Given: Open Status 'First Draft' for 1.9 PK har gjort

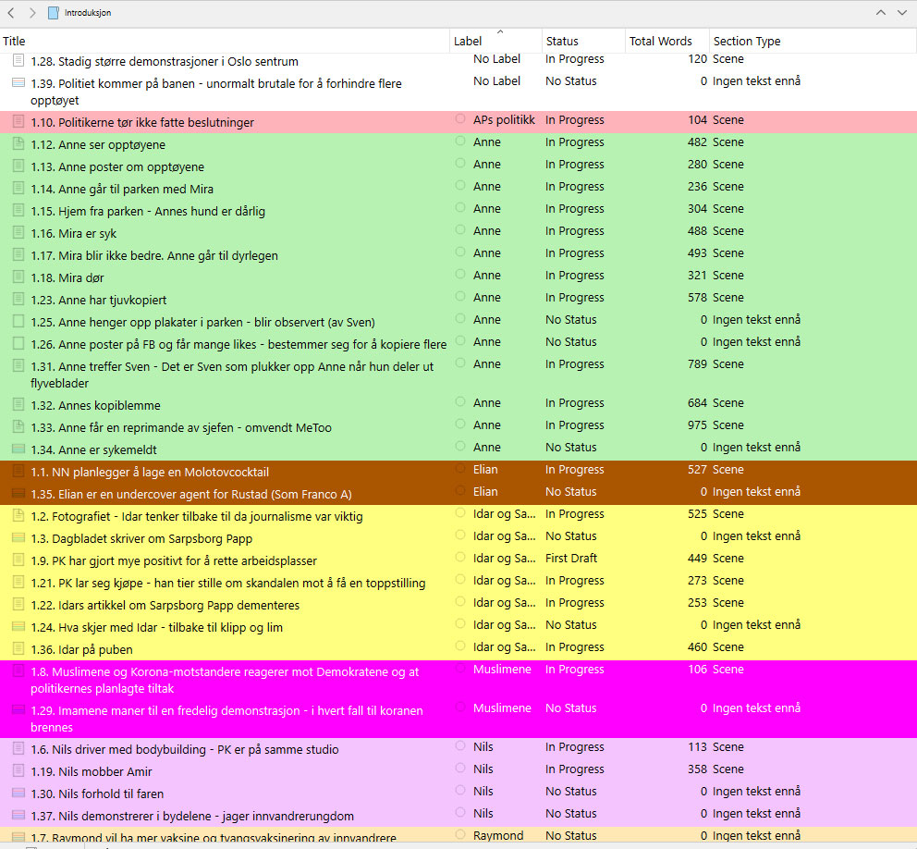Looking at the screenshot, I should [571, 559].
